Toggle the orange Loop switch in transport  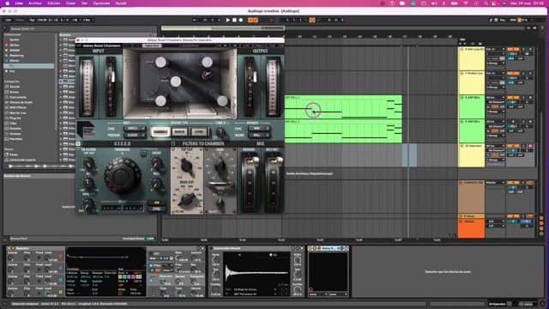pyautogui.click(x=311, y=20)
